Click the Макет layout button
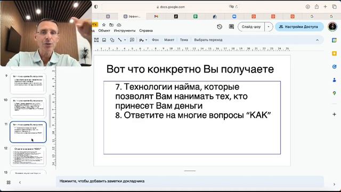 point(169,40)
